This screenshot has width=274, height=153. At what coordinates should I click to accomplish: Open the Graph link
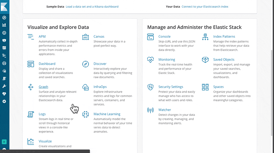click(x=43, y=87)
